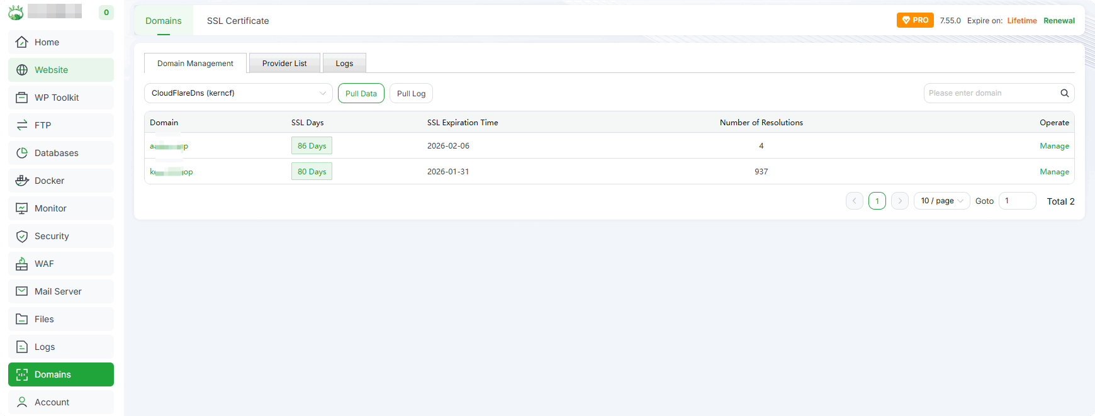Open the Website menu label
Image resolution: width=1095 pixels, height=416 pixels.
click(x=51, y=70)
